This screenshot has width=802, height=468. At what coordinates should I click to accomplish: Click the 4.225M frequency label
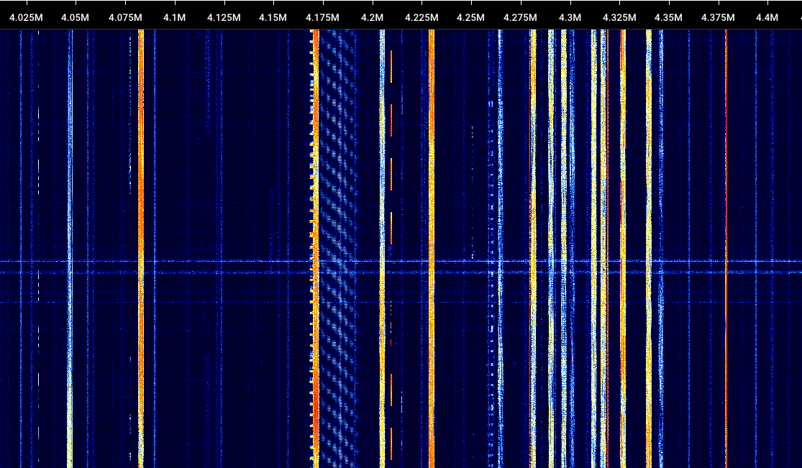click(421, 17)
